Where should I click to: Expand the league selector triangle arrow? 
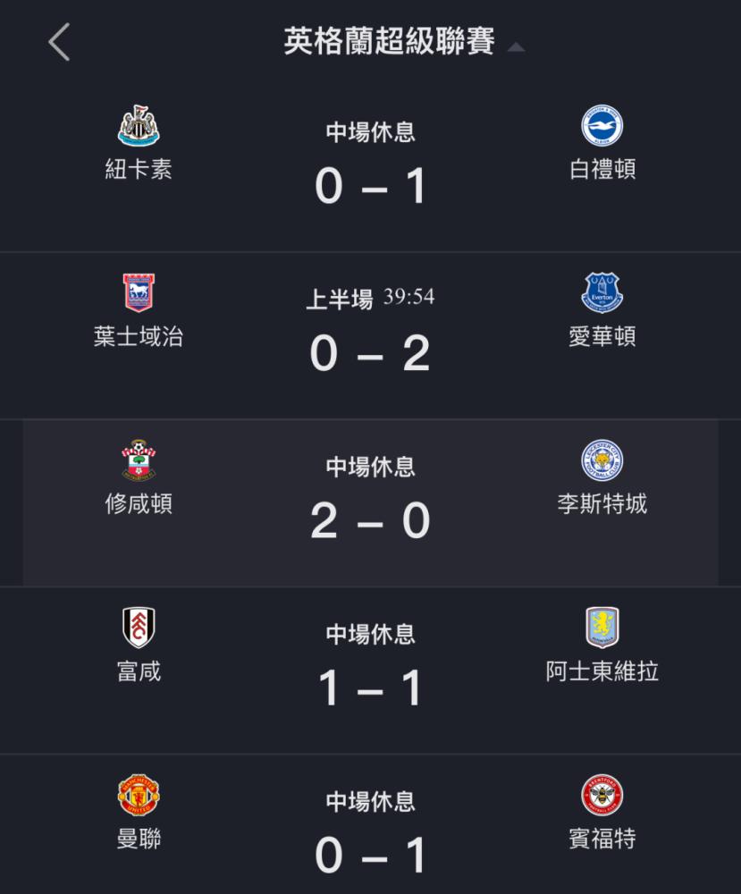[516, 47]
